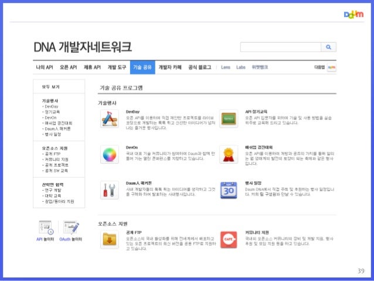Open DevOn in the sidebar
This screenshot has width=374, height=281.
(x=50, y=117)
